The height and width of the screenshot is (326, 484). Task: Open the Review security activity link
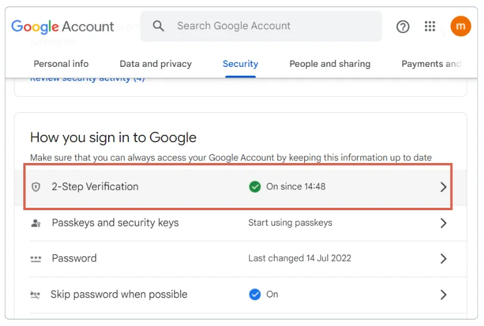pyautogui.click(x=87, y=79)
